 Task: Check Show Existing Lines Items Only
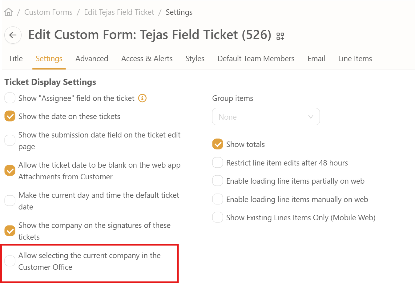pyautogui.click(x=218, y=217)
